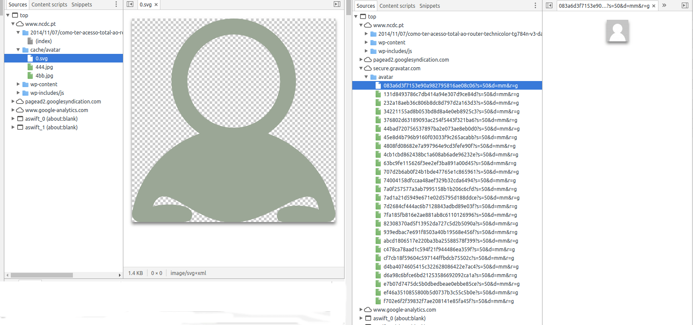Select the 0.svg file in tree

[63, 58]
